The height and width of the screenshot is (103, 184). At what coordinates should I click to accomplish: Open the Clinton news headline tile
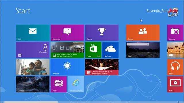pos(102,67)
